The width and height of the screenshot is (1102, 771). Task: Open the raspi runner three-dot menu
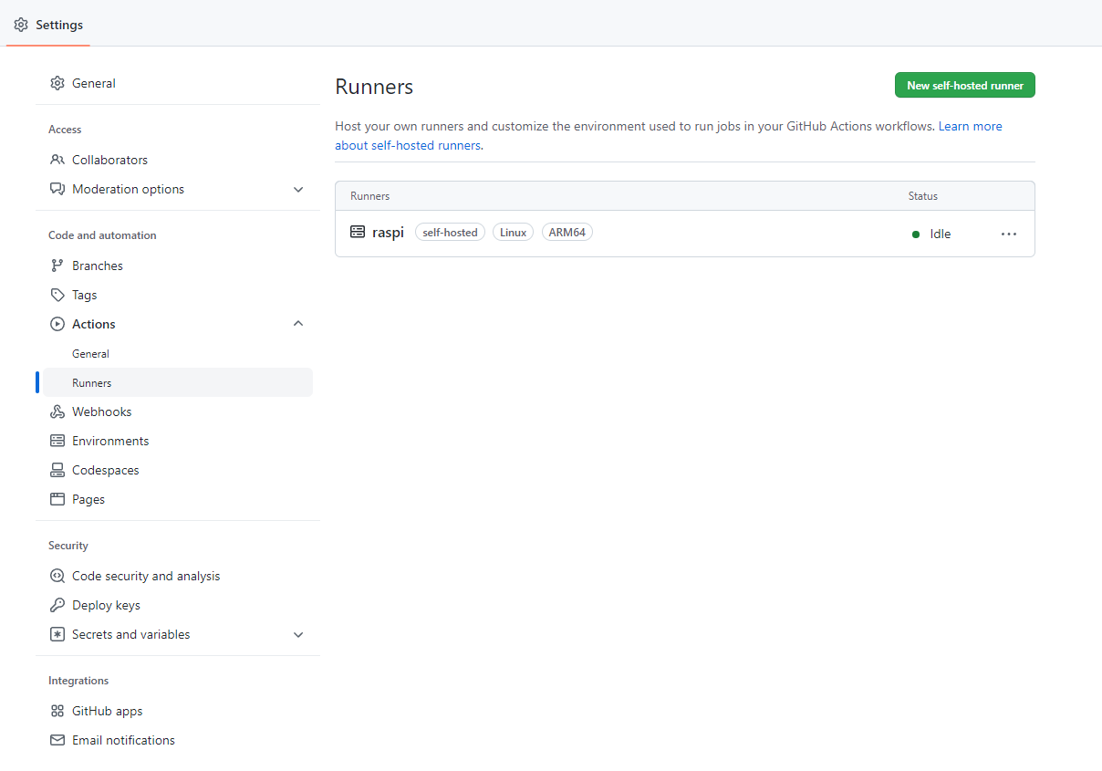[x=1009, y=234]
